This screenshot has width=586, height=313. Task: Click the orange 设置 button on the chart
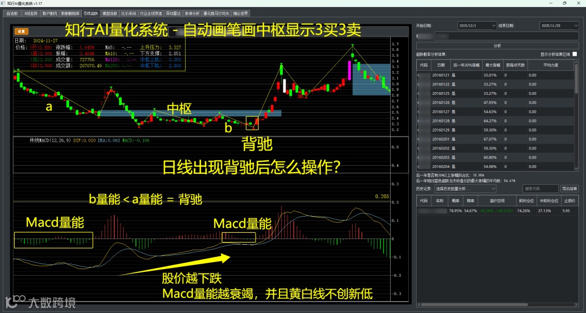click(21, 31)
